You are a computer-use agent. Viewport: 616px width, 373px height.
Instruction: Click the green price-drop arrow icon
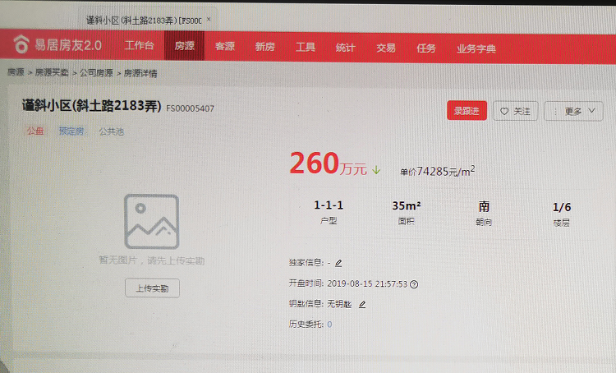[x=377, y=170]
